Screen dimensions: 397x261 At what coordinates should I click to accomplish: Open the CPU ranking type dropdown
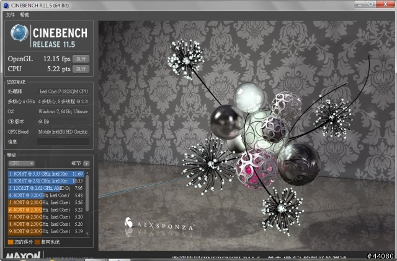pyautogui.click(x=22, y=163)
